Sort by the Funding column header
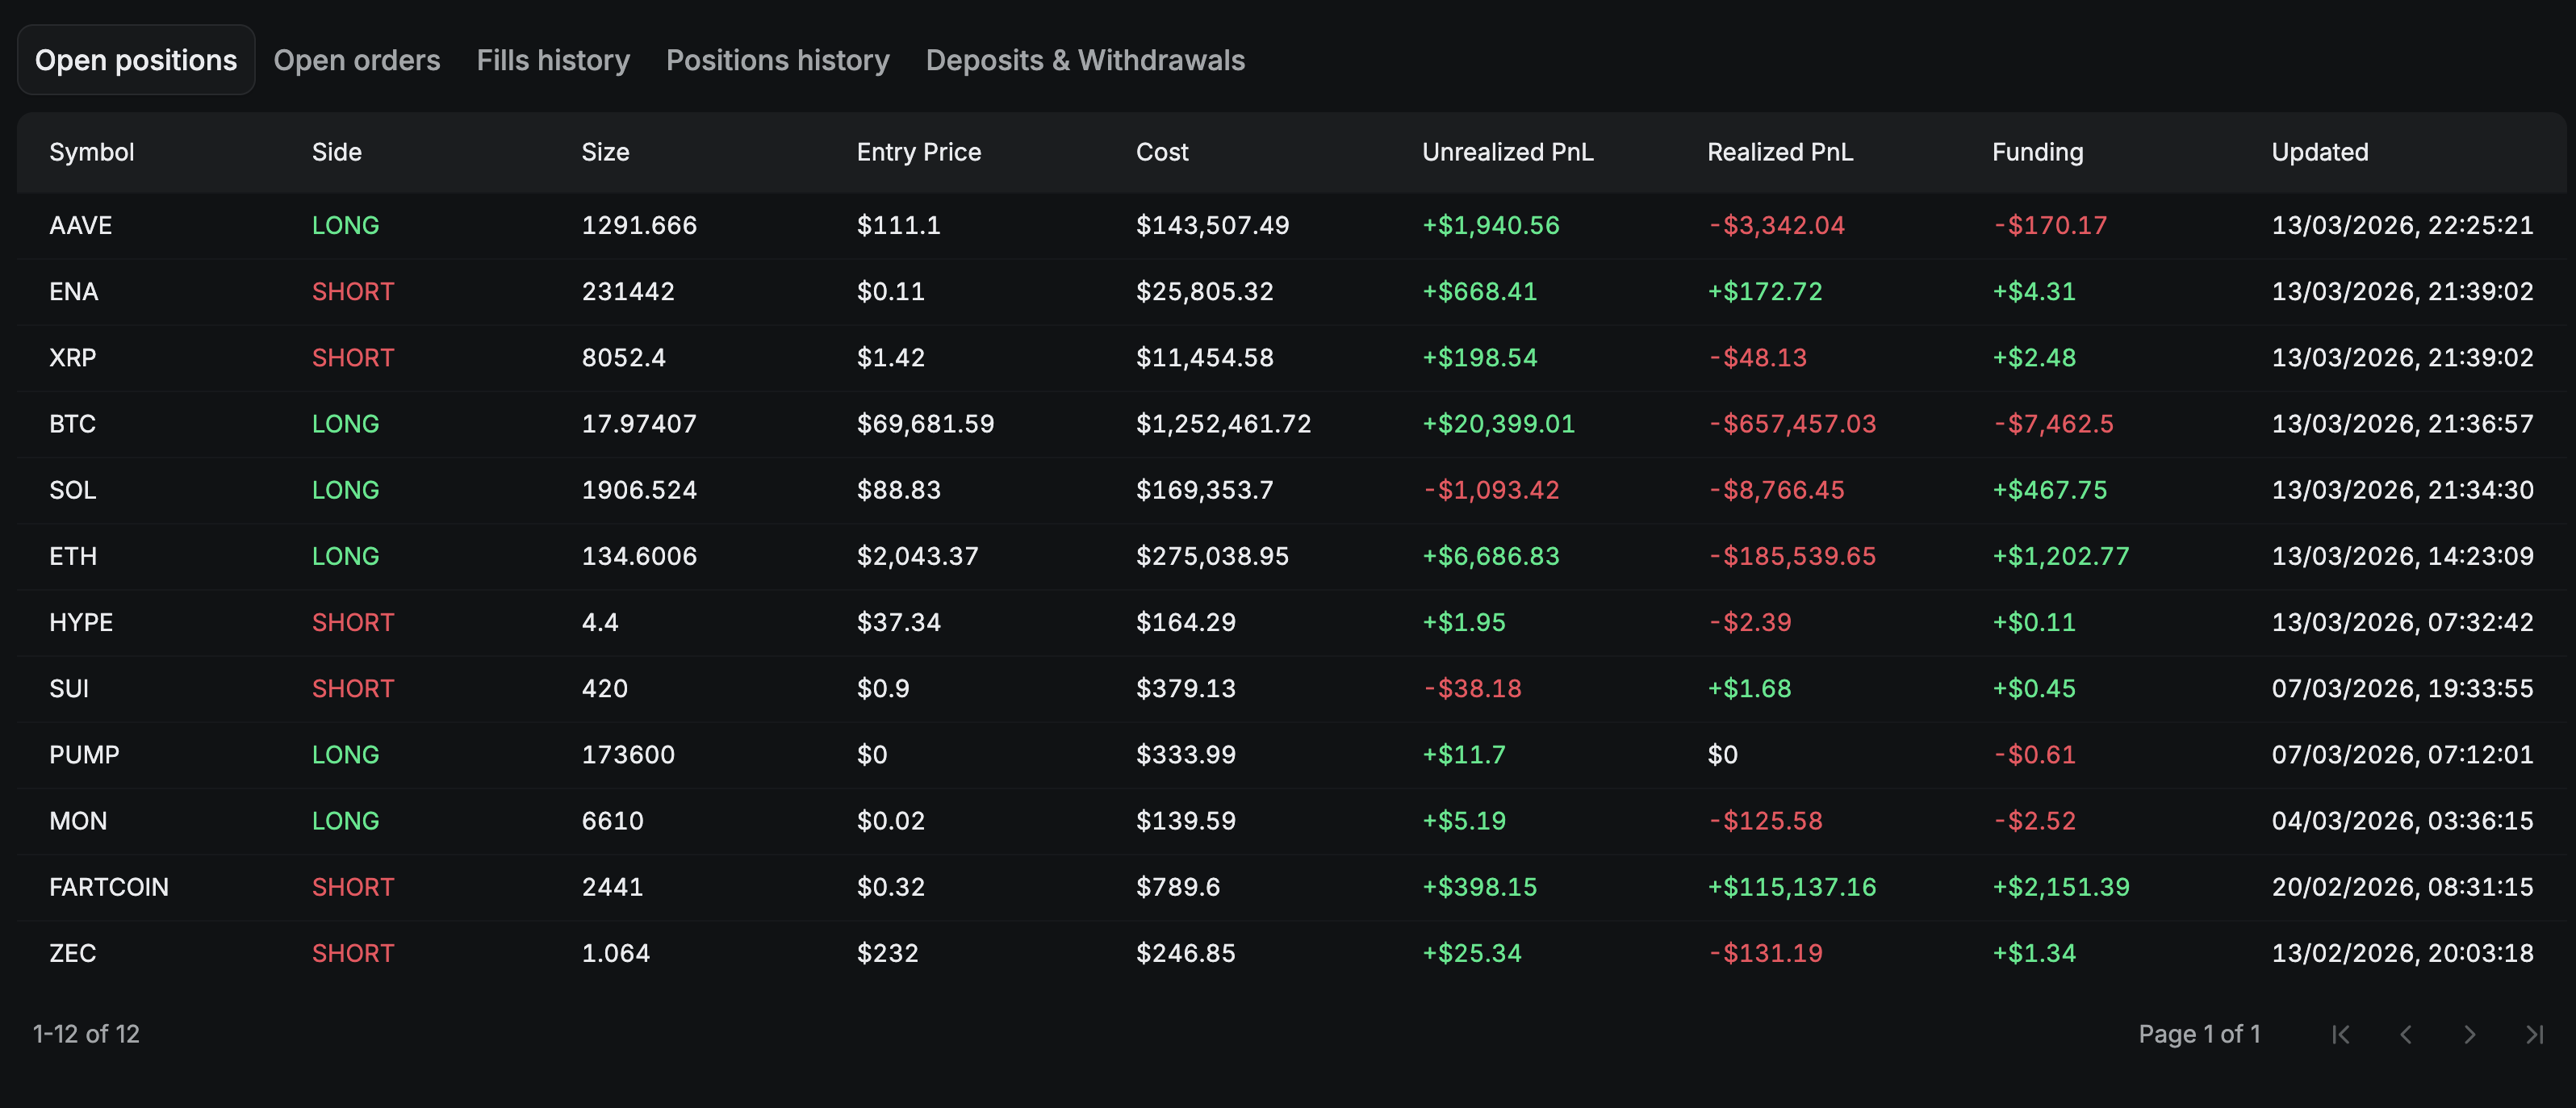This screenshot has height=1108, width=2576. click(2038, 152)
